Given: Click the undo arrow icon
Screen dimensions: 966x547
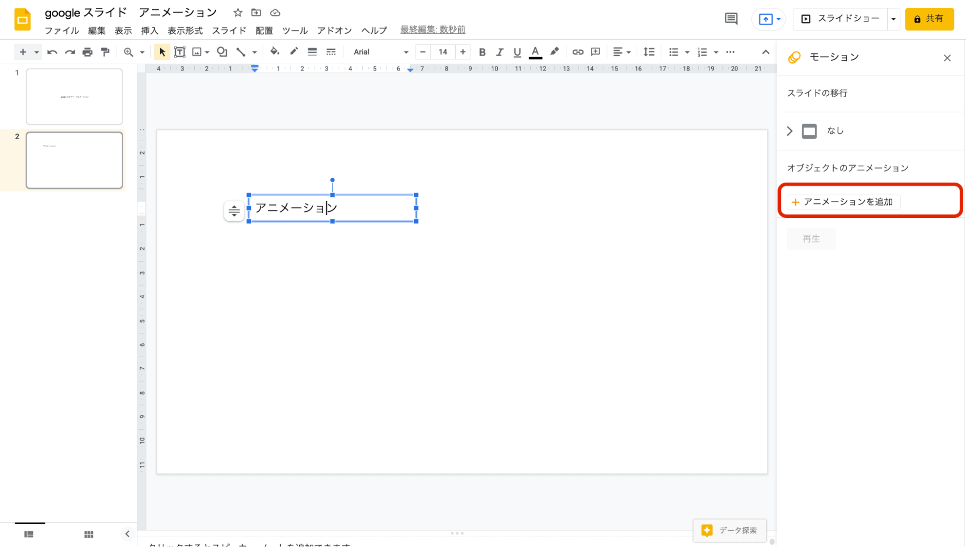Looking at the screenshot, I should coord(52,52).
